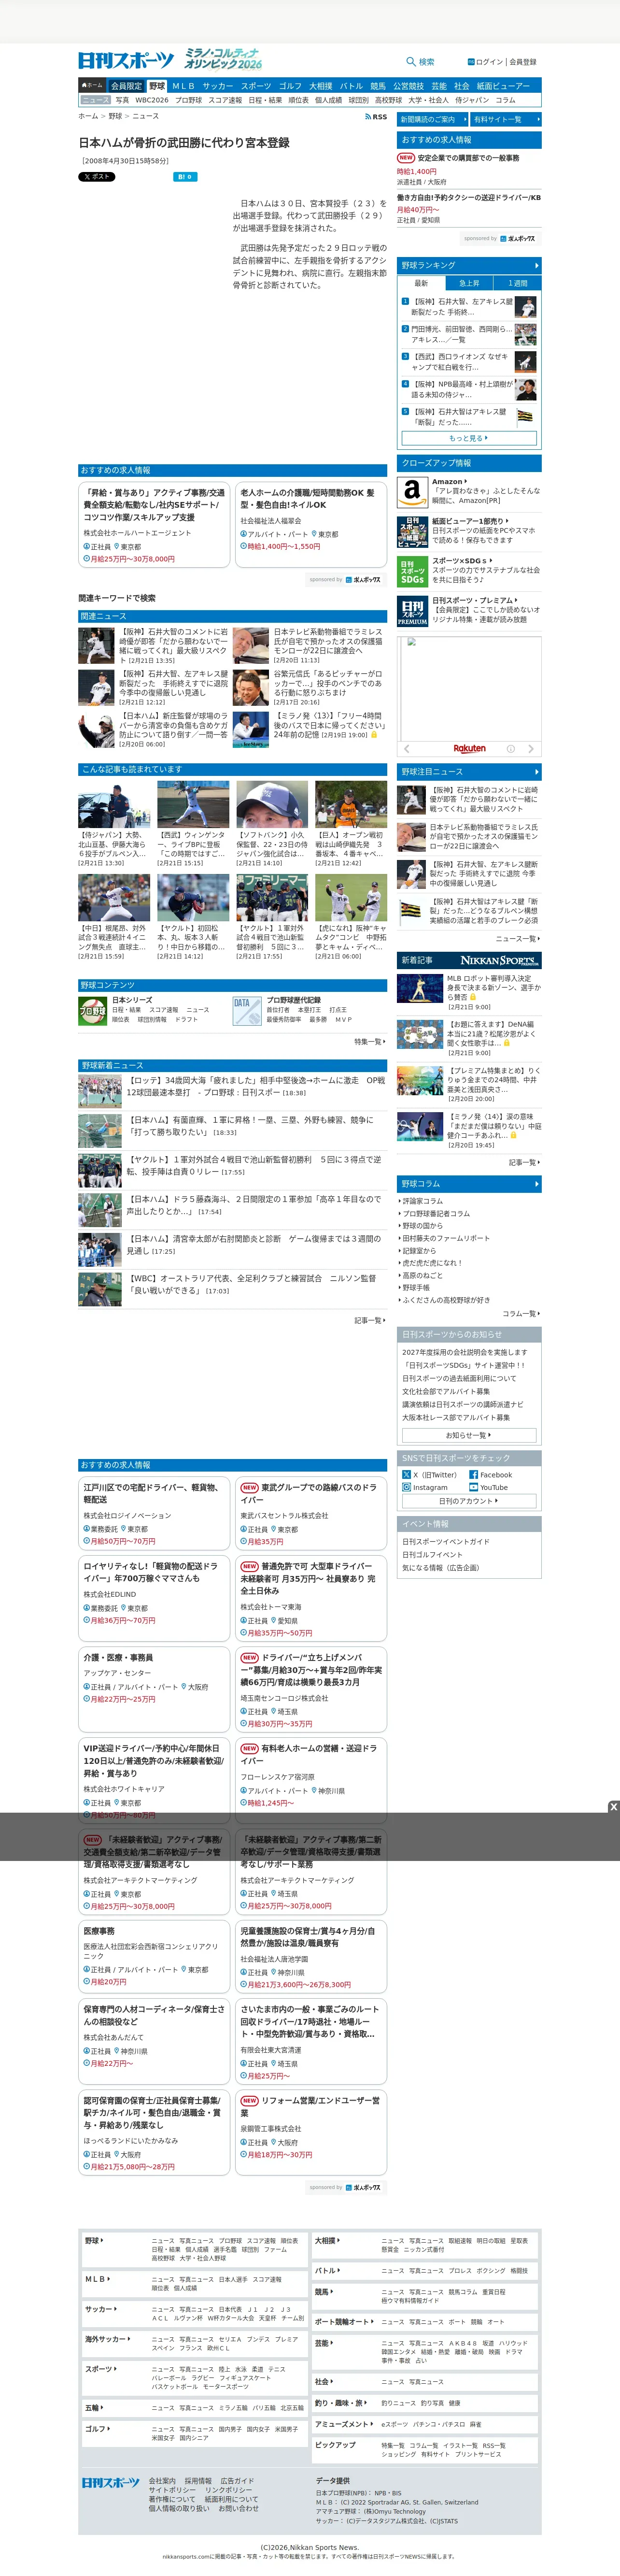Click the 【WBC】オーストラリア代表 news thumbnail

(100, 1289)
